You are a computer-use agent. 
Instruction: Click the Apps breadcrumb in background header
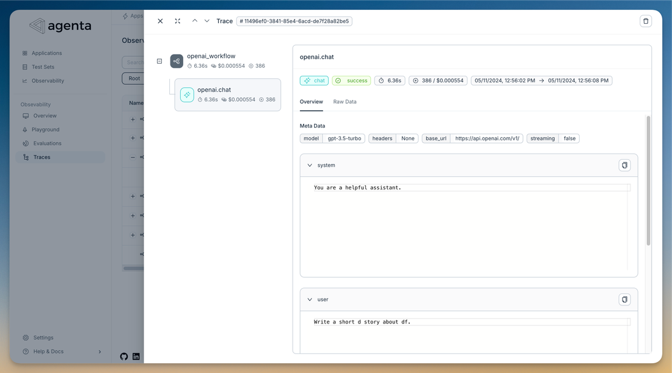coord(133,16)
